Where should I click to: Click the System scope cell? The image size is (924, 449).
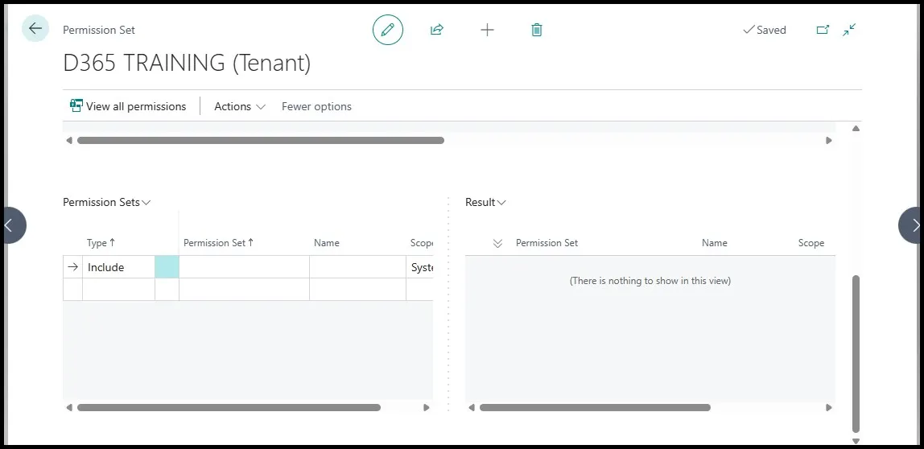pyautogui.click(x=420, y=267)
